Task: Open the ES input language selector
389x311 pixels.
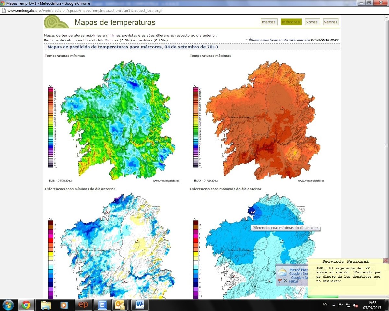Action: click(x=325, y=305)
